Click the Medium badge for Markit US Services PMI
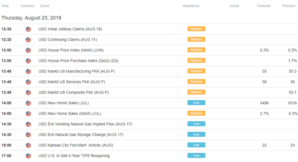Screen dimensions: 298x162 coord(196,82)
